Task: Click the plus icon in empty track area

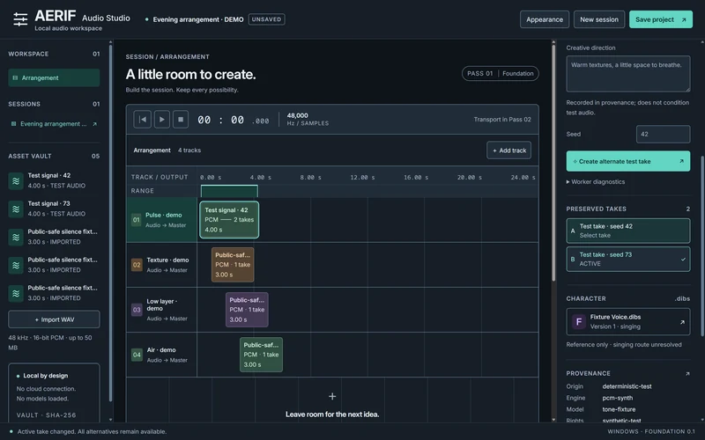Action: pyautogui.click(x=332, y=397)
